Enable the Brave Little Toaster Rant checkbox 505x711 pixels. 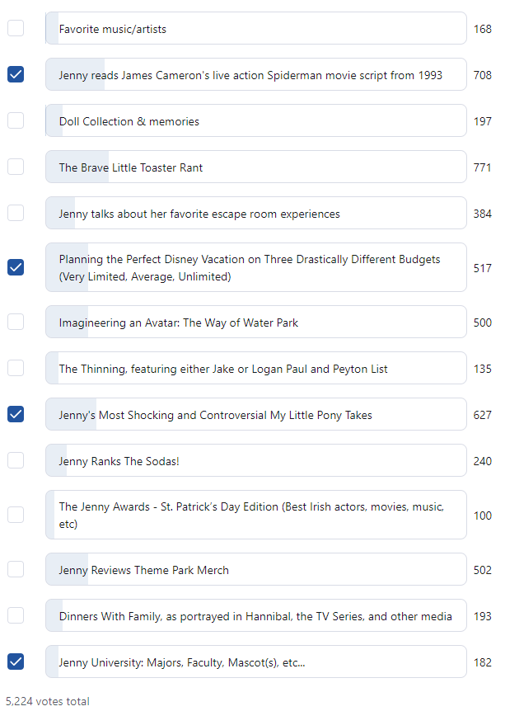(x=16, y=167)
